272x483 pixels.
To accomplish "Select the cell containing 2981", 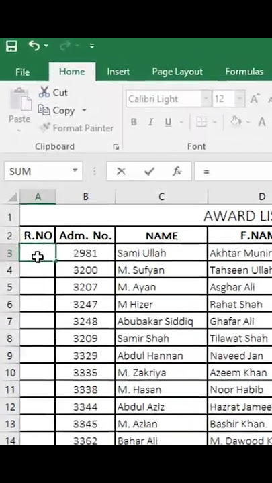I will [x=85, y=253].
